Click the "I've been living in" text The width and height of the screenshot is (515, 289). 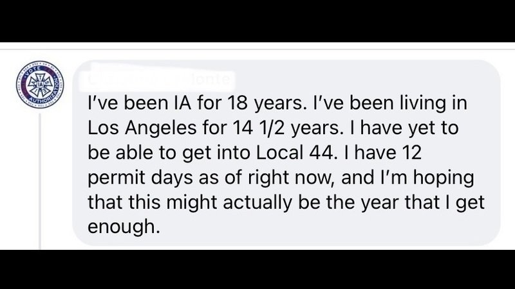click(x=338, y=103)
